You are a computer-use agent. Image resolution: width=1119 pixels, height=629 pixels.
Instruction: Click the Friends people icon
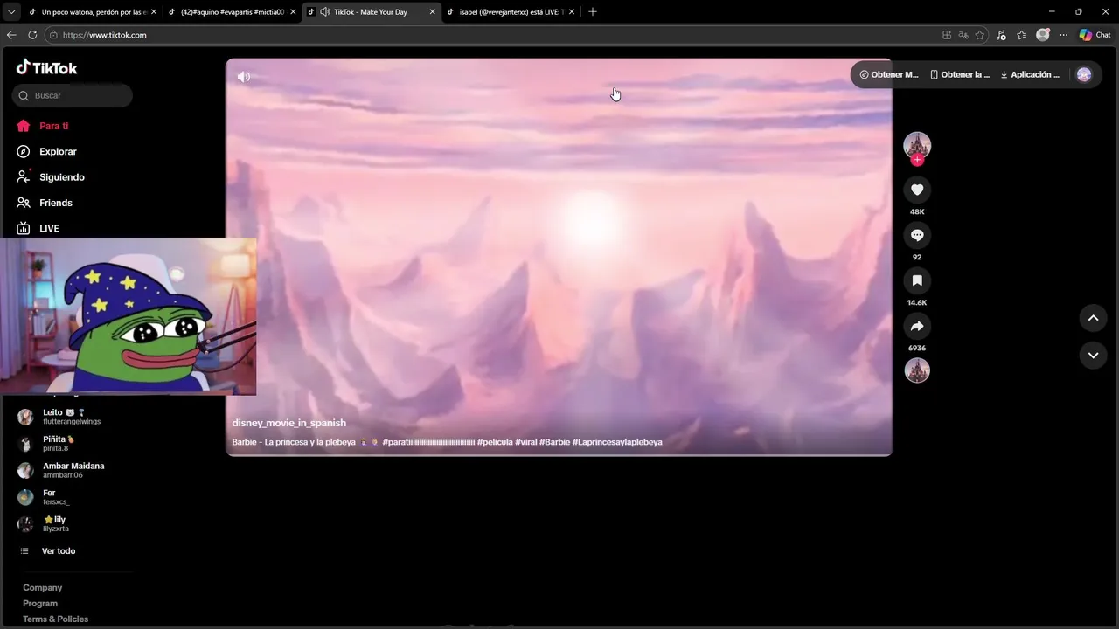coord(24,203)
